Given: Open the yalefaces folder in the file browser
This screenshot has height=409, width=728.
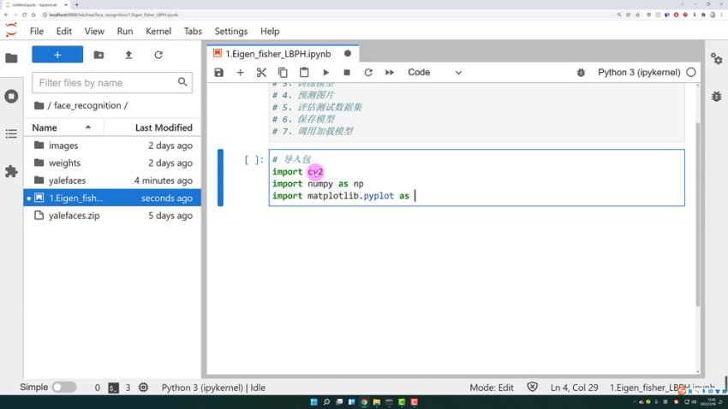Looking at the screenshot, I should pos(67,181).
